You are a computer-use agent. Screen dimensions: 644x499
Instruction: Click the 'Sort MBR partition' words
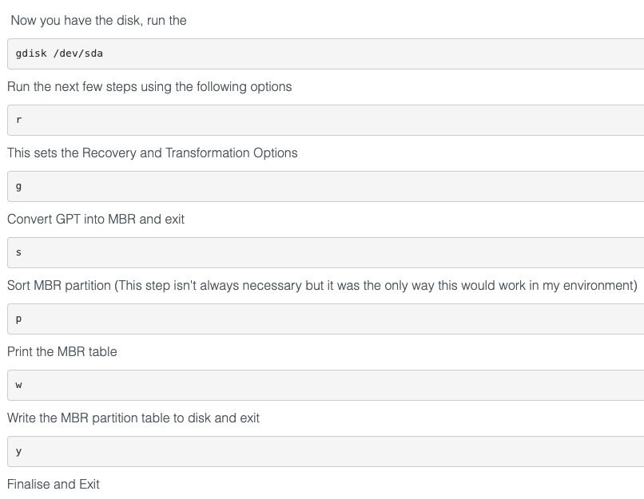[59, 285]
